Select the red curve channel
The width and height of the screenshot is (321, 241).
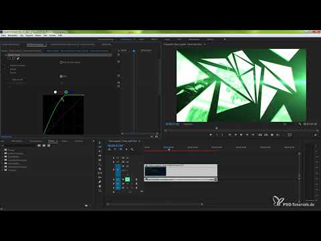pyautogui.click(x=61, y=92)
